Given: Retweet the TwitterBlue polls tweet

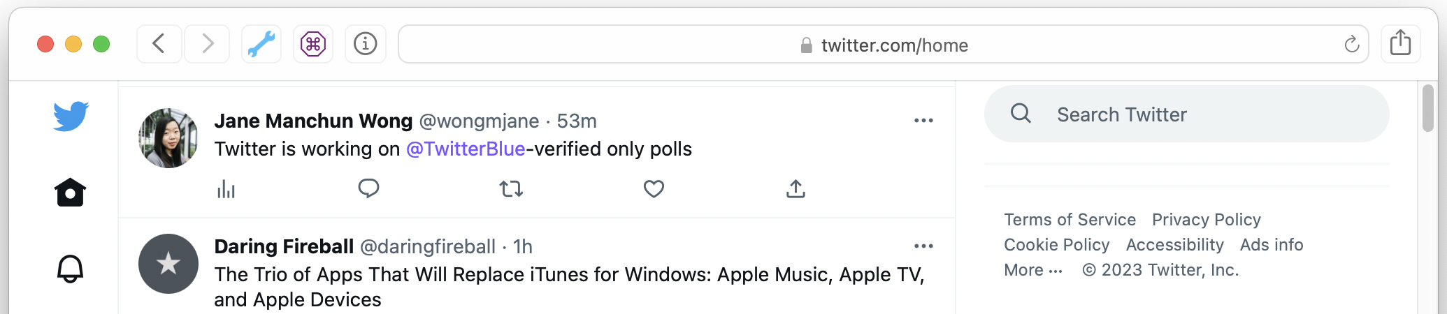Looking at the screenshot, I should 511,188.
